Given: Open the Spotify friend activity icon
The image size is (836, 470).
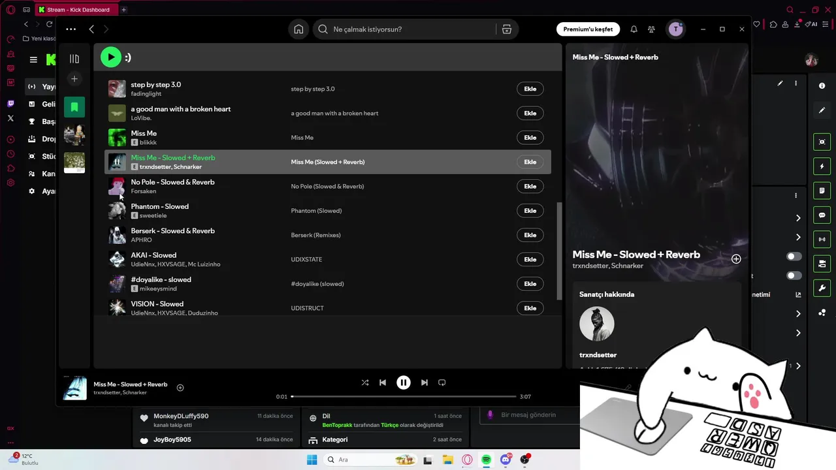Looking at the screenshot, I should 651,29.
